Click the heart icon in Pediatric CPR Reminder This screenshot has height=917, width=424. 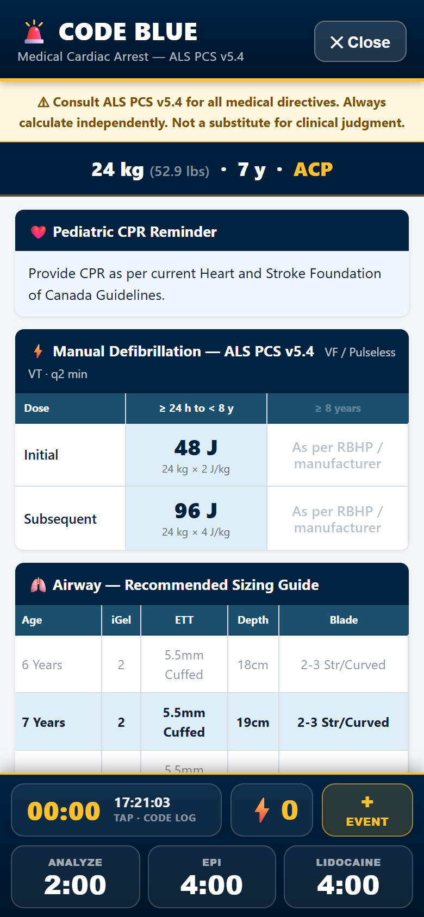click(x=39, y=232)
